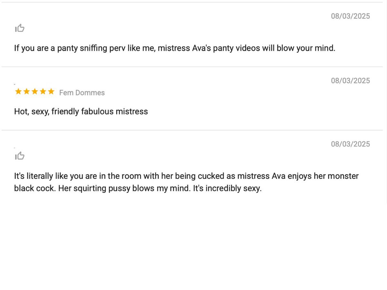Viewport: 387px width, 290px height.
Task: Click review line starting "It's literally like you"
Action: [x=186, y=176]
